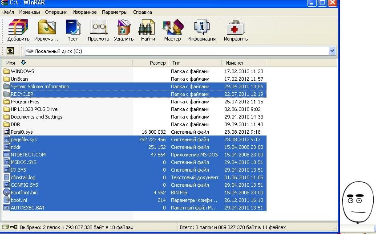Sort list by Изменён column header
The width and height of the screenshot is (376, 234).
tap(244, 63)
